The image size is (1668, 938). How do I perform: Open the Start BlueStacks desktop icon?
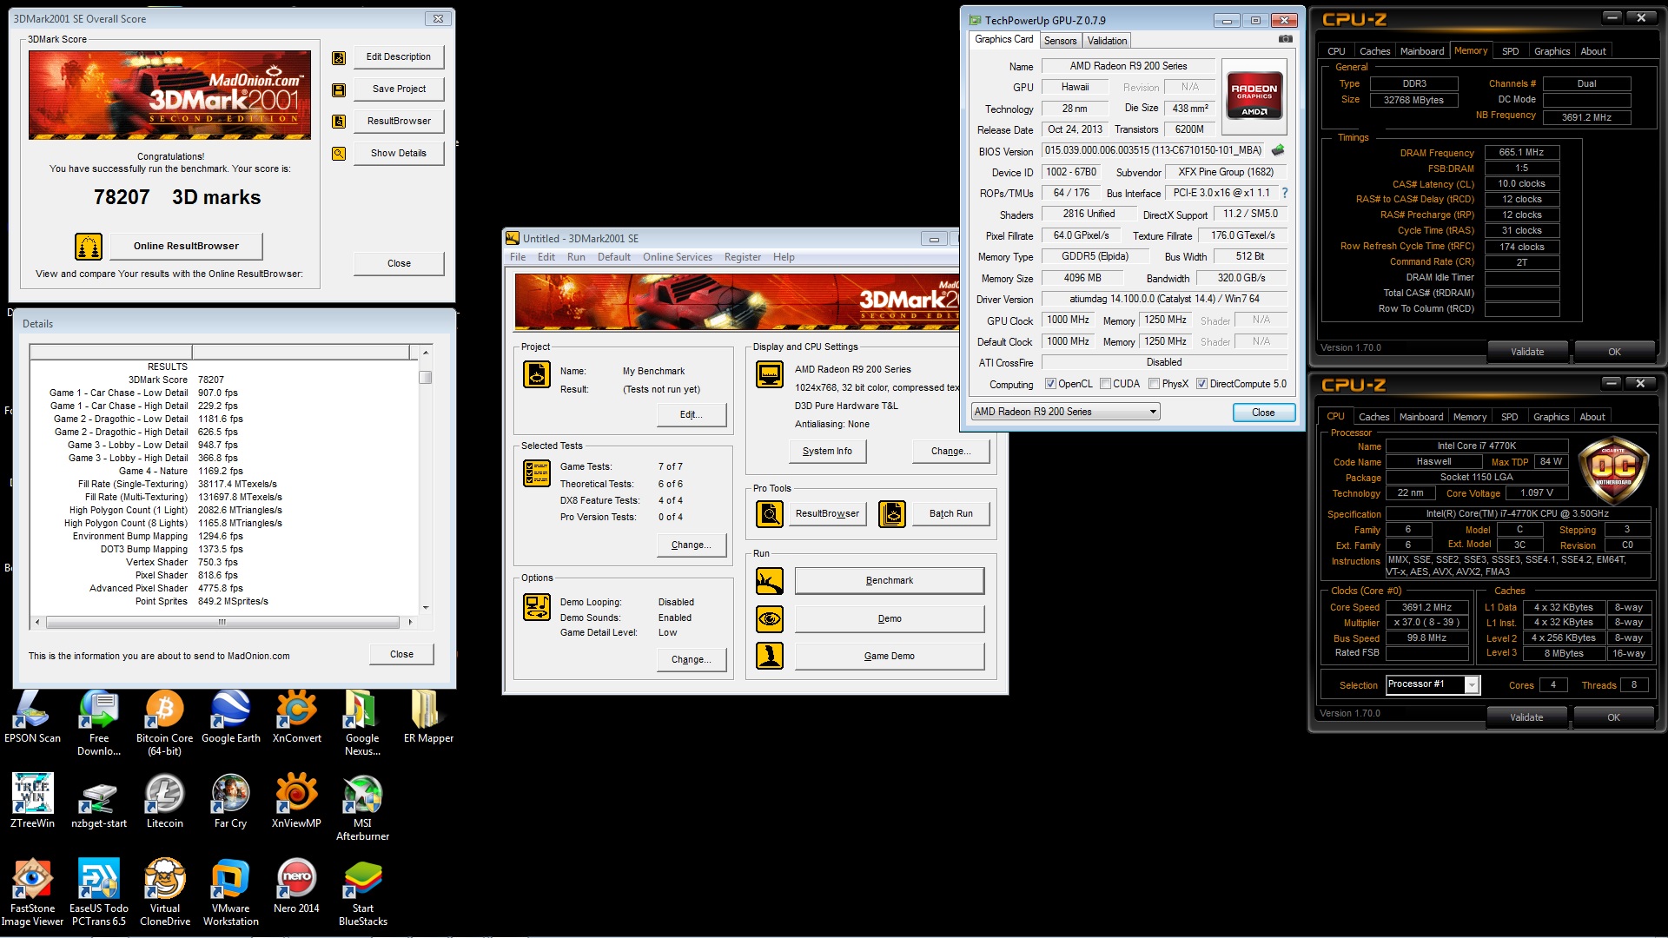pos(362,893)
